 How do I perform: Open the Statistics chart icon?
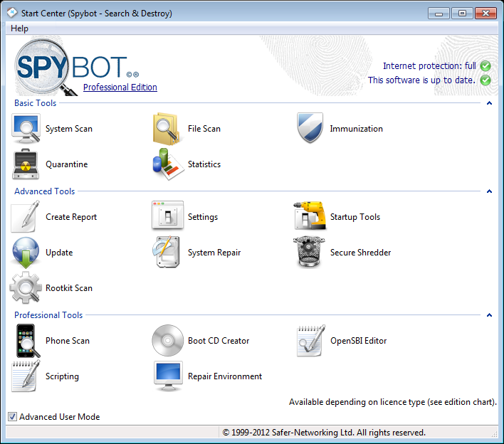pos(168,164)
